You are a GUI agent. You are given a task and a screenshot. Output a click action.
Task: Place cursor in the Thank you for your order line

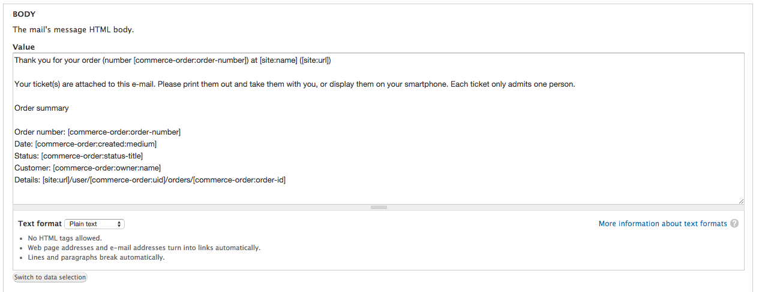173,60
